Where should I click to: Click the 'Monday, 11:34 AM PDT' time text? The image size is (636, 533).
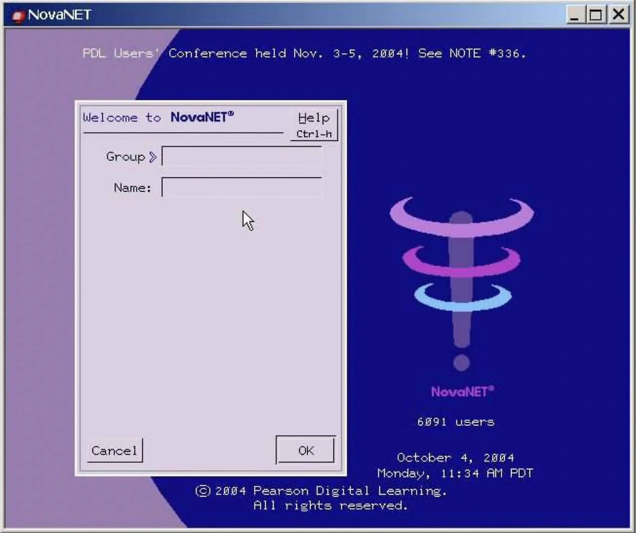pos(455,473)
